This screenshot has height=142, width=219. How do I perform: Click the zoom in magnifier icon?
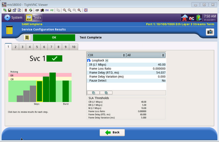(65, 10)
